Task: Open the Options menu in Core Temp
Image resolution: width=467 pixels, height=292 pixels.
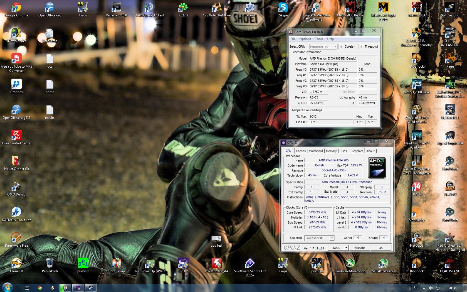Action: (x=305, y=39)
